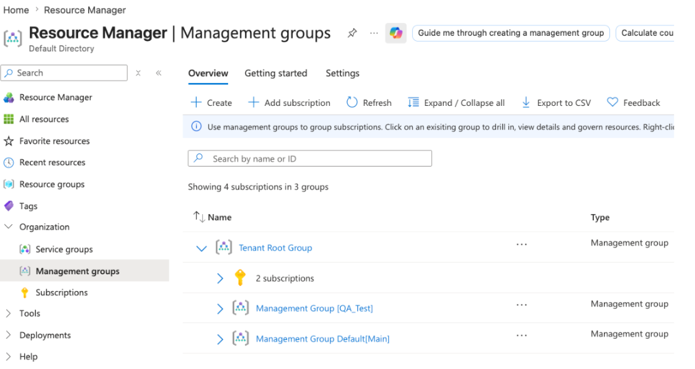
Task: Open the ellipsis menu for Management Group [QA_Test]
Action: tap(521, 305)
